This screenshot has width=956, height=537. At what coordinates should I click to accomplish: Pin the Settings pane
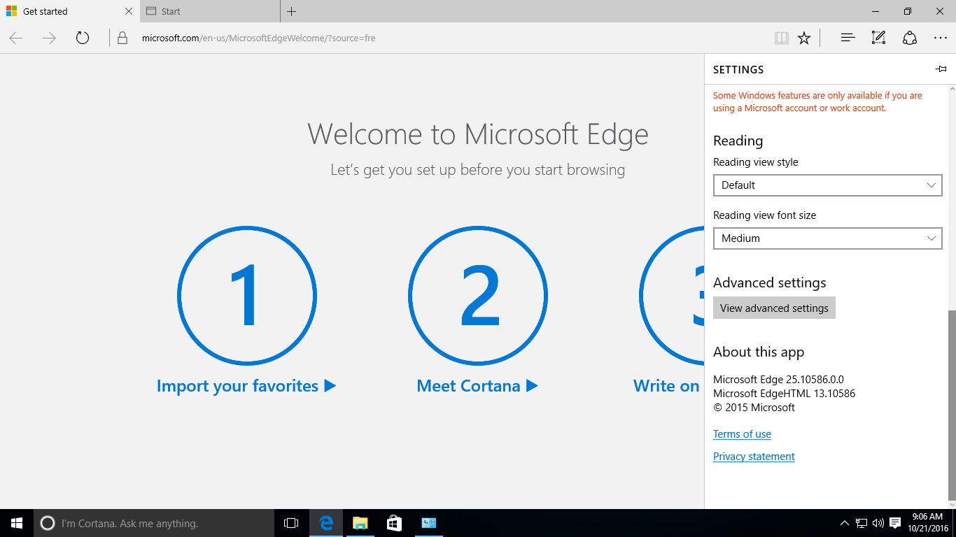point(941,69)
